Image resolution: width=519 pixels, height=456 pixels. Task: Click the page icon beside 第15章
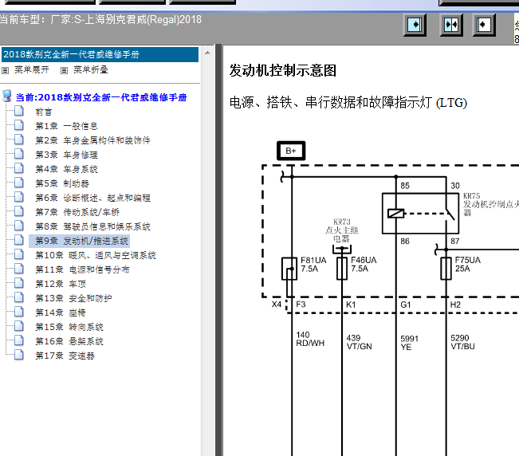pyautogui.click(x=19, y=326)
